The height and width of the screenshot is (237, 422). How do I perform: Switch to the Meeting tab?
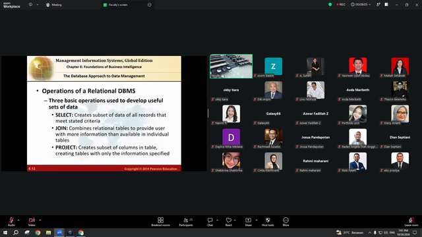54,5
